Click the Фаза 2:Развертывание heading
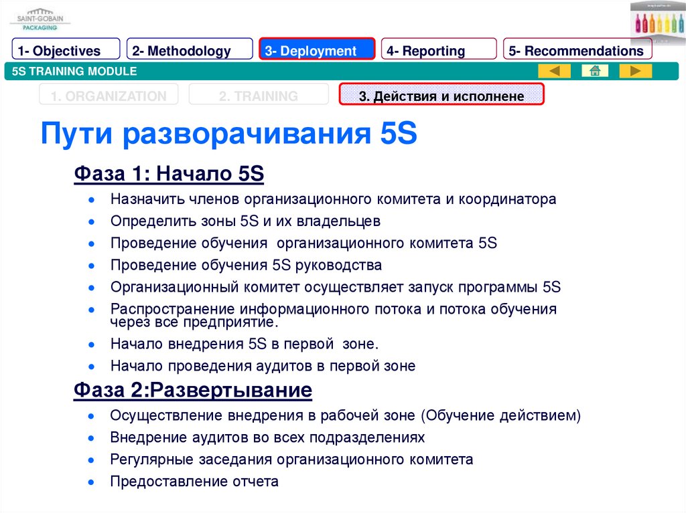The height and width of the screenshot is (513, 686). [x=193, y=390]
